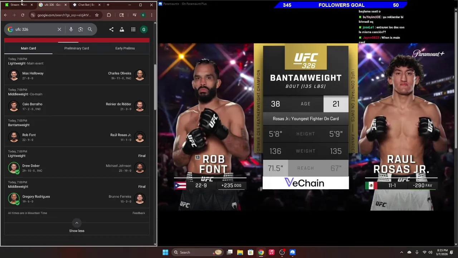This screenshot has height=258, width=458.
Task: Open the volume control in system tray
Action: coord(430,252)
